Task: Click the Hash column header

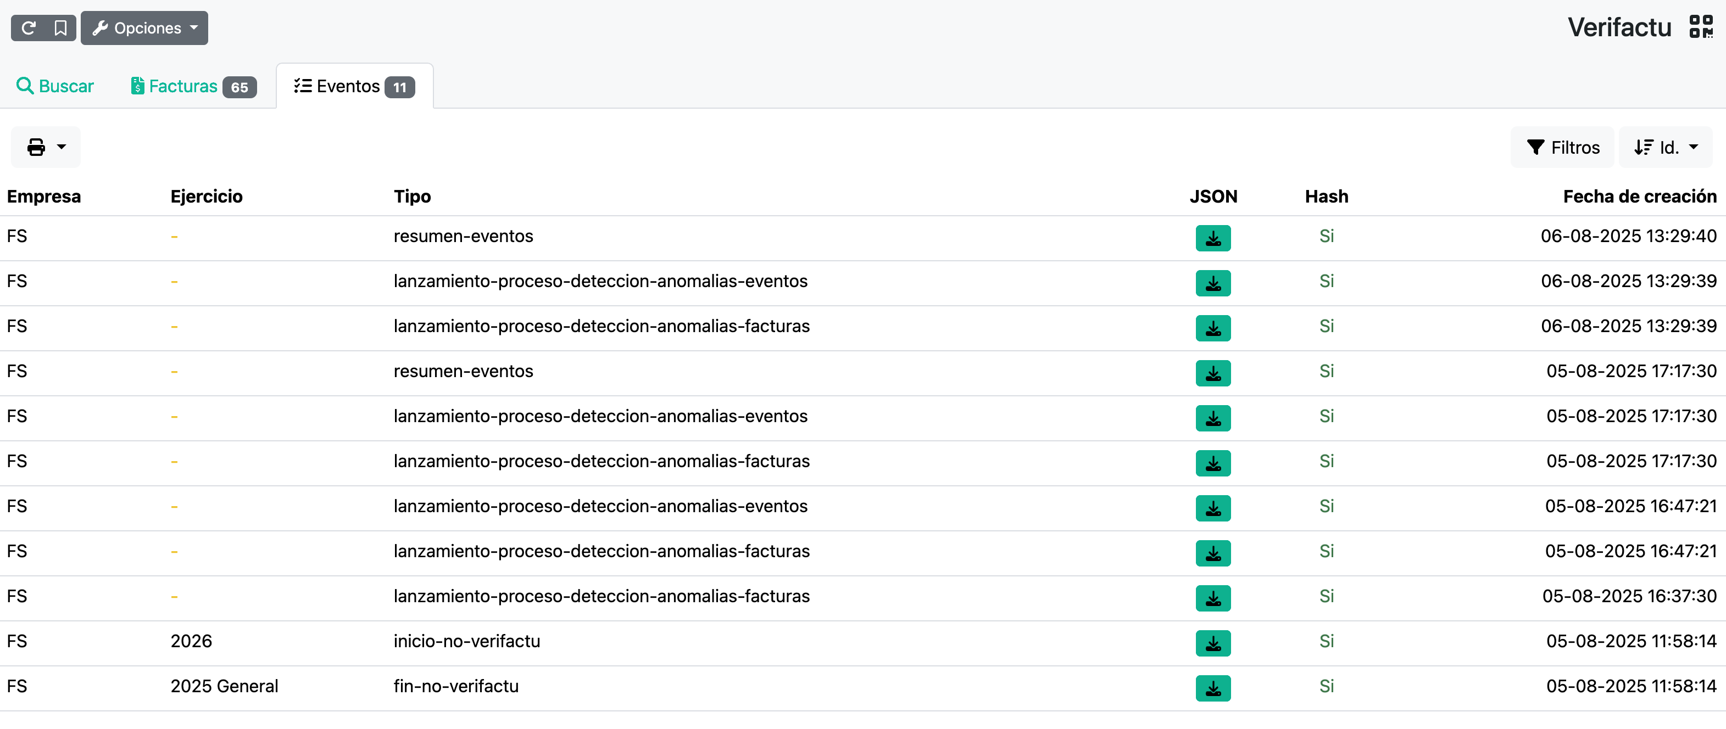Action: click(x=1326, y=196)
